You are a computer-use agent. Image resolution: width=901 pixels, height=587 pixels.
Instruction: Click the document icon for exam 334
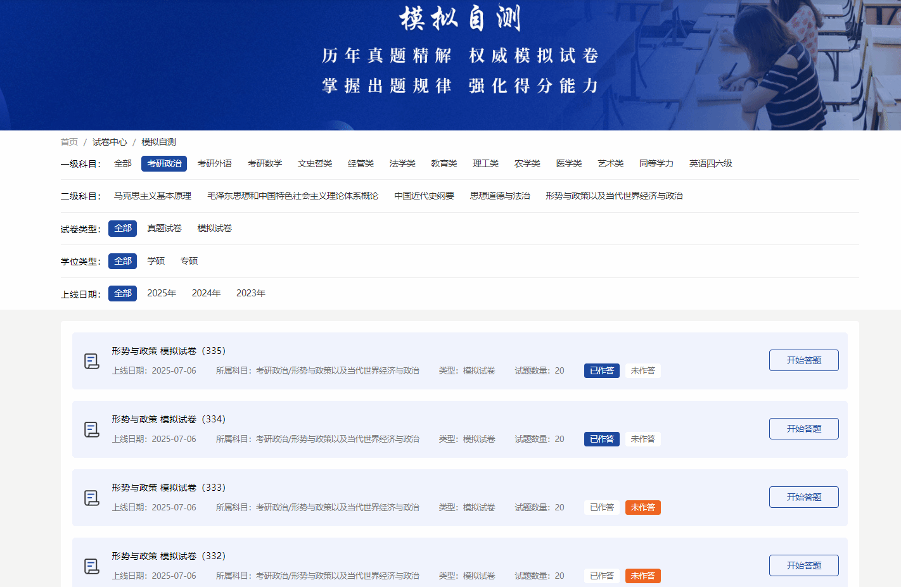(x=92, y=429)
